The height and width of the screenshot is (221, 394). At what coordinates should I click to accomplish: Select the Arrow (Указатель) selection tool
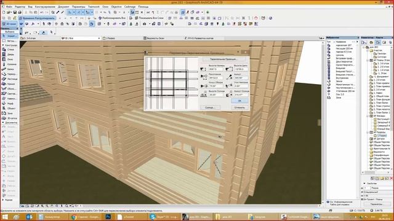coord(9,36)
